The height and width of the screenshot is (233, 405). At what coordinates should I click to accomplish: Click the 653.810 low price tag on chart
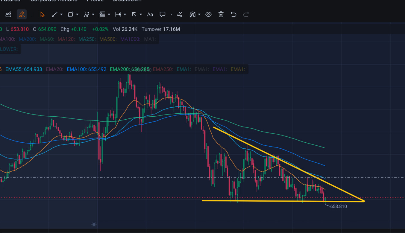339,206
